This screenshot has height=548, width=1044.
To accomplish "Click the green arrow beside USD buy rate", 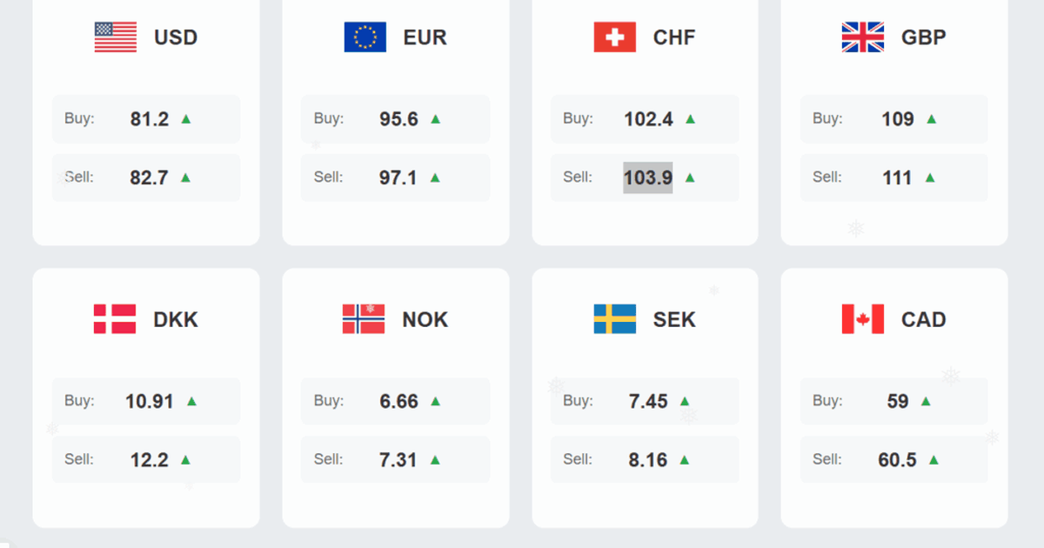I will click(186, 119).
